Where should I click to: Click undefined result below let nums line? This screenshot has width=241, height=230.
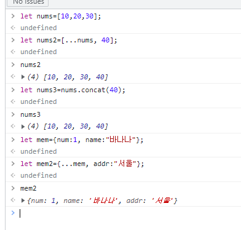tap(39, 28)
